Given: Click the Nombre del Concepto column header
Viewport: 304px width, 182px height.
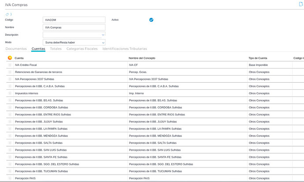Looking at the screenshot, I should [x=142, y=58].
